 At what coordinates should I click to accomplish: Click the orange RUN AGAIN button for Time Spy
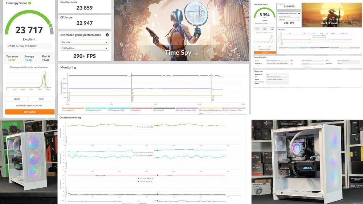(x=30, y=112)
